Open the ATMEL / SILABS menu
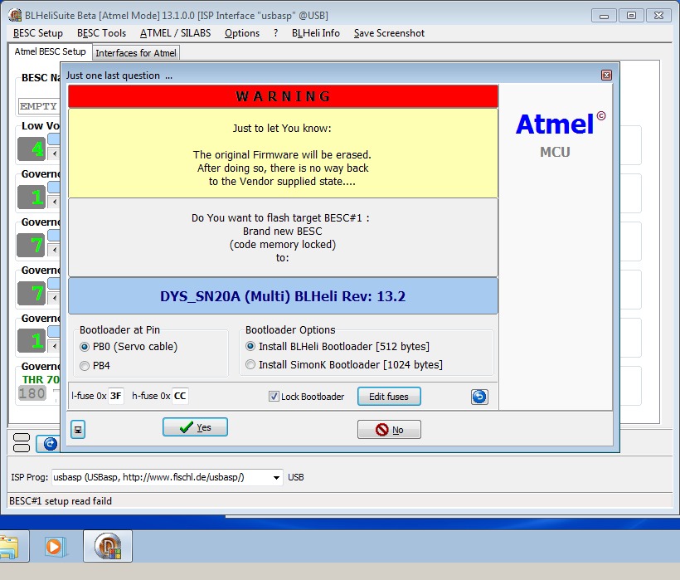 click(175, 33)
